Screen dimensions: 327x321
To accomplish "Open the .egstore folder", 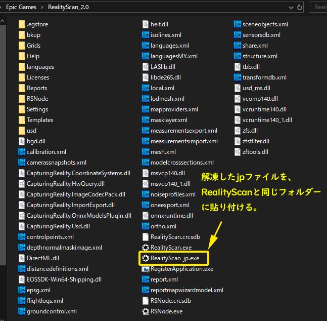I will (x=37, y=24).
